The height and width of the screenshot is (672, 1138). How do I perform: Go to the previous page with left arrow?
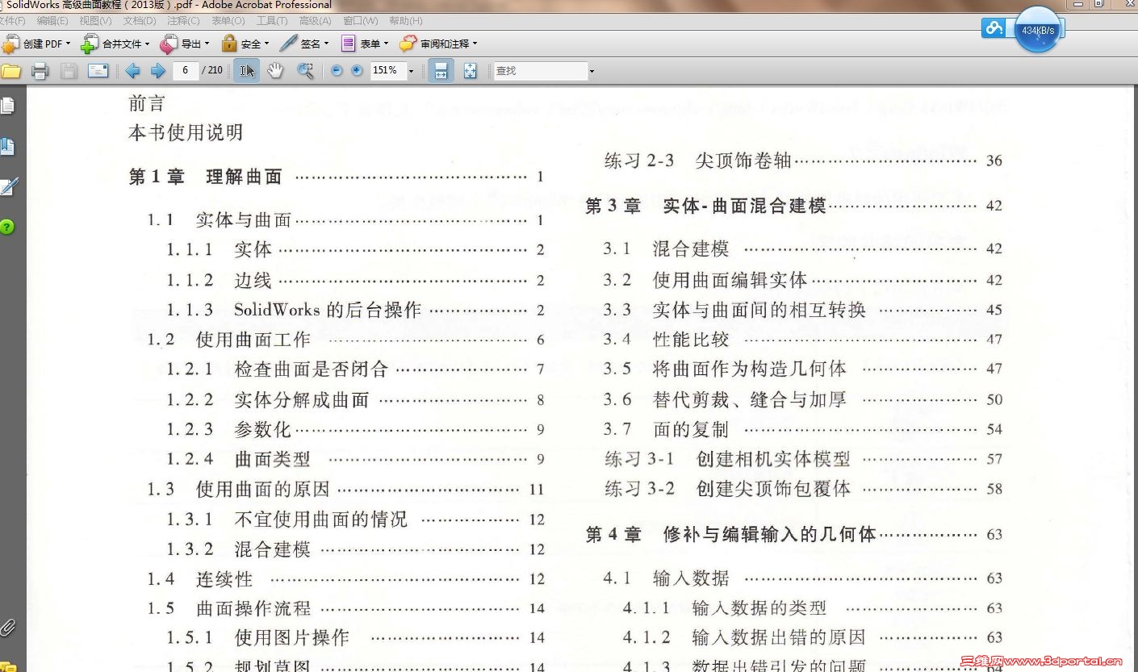[133, 71]
